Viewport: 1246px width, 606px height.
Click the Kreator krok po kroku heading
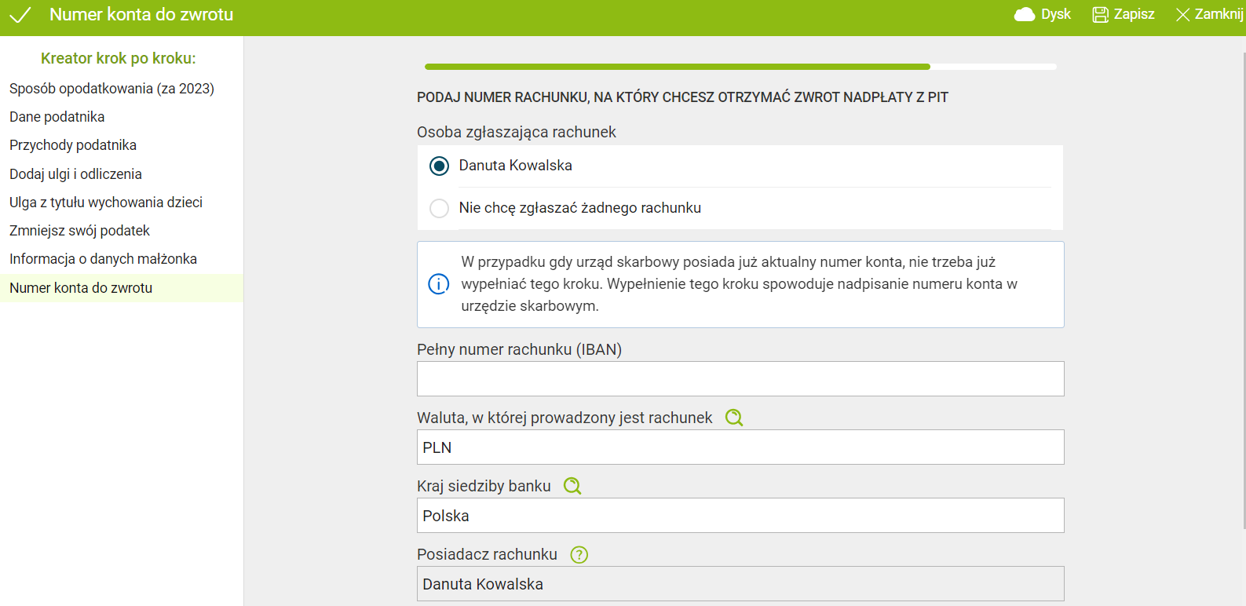[119, 58]
